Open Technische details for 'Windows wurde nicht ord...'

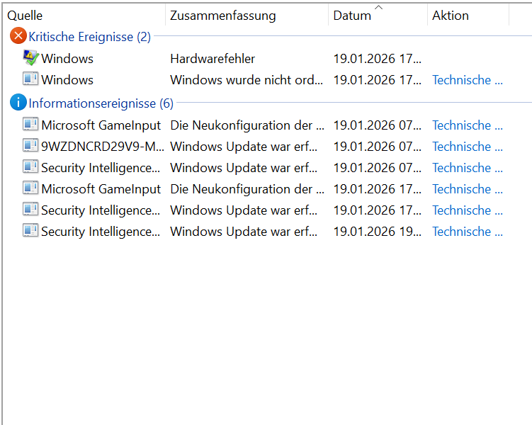[468, 80]
